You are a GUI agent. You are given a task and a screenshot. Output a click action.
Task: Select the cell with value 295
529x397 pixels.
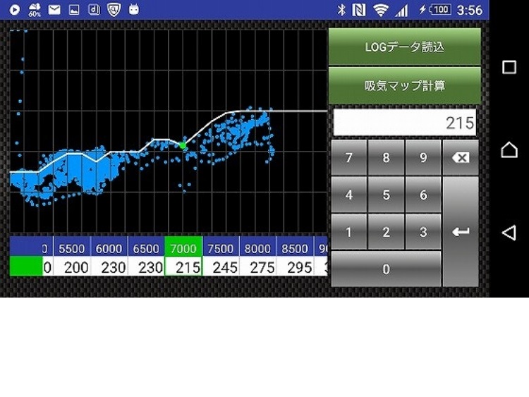tap(295, 267)
